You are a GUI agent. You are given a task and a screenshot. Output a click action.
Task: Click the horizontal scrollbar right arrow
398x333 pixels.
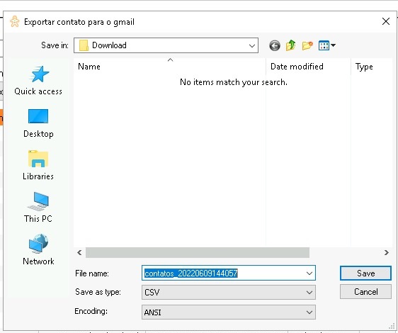click(x=387, y=252)
